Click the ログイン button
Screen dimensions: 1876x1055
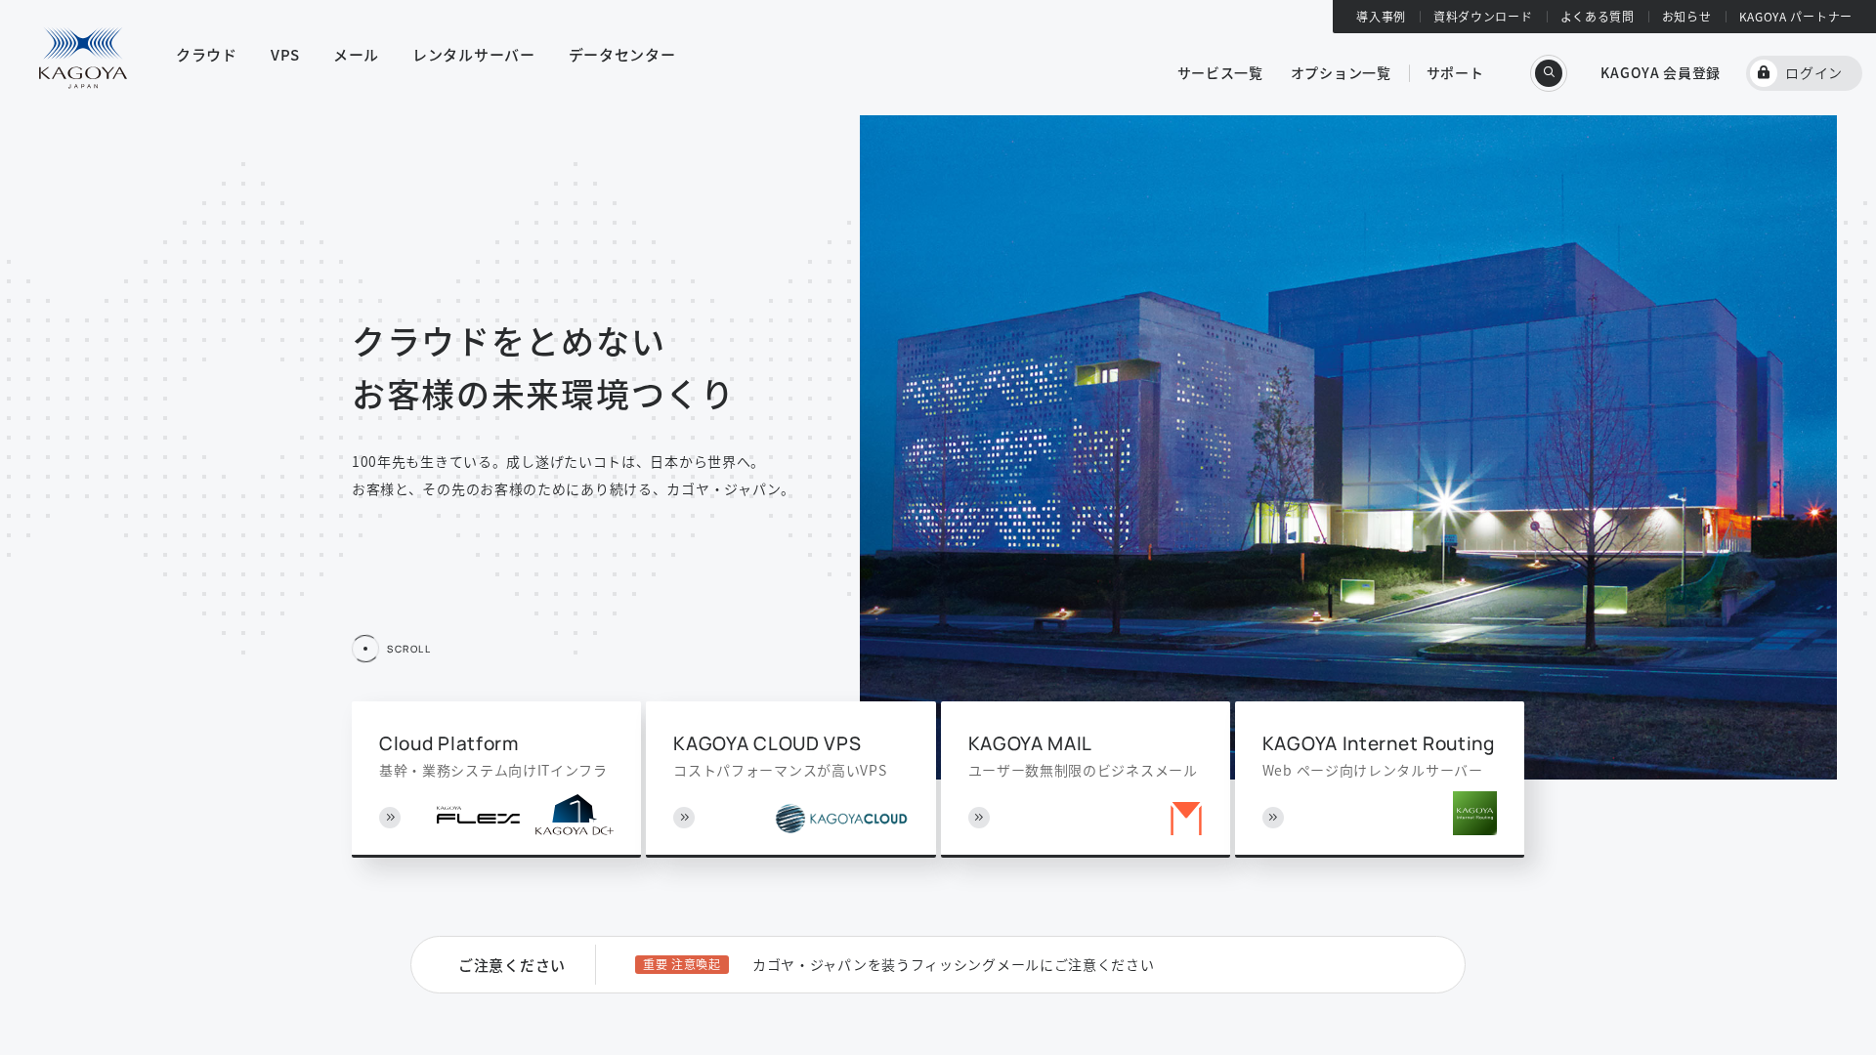1804,72
